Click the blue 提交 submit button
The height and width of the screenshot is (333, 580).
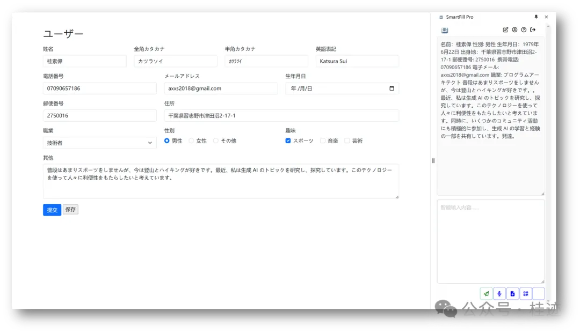click(52, 210)
